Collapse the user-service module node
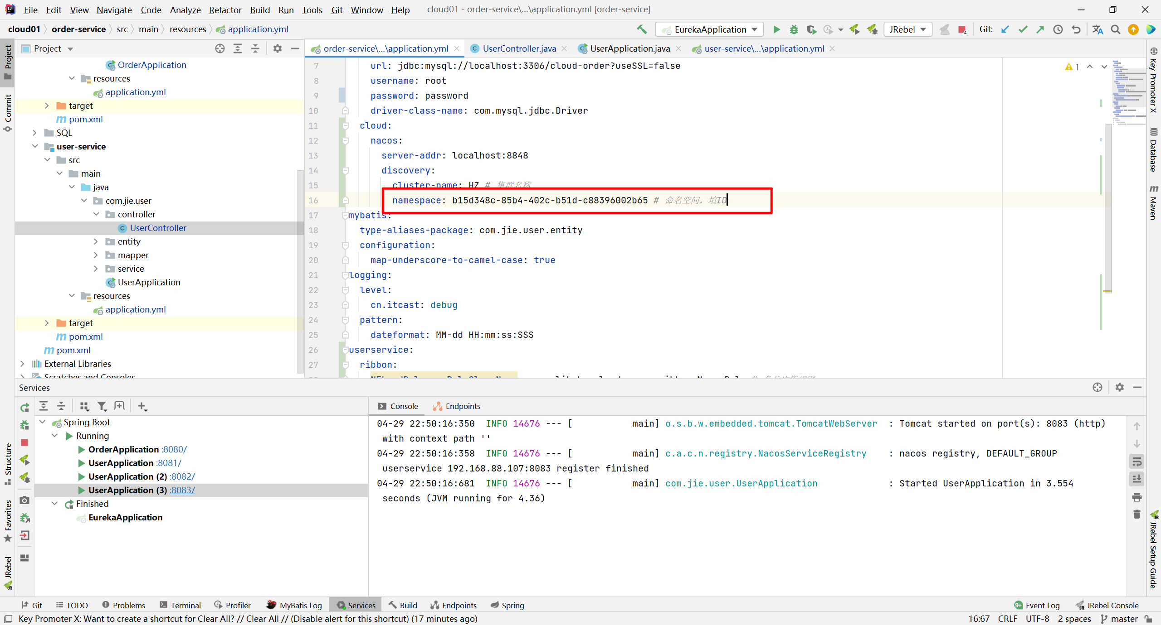 pyautogui.click(x=35, y=146)
